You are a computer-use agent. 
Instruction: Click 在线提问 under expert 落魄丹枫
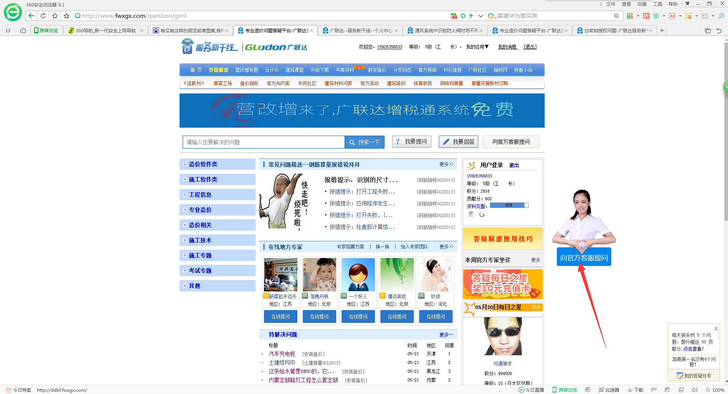319,316
